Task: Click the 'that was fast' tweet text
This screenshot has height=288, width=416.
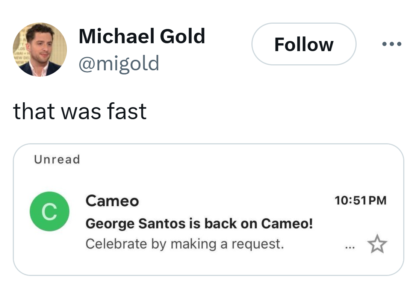Action: [x=80, y=111]
